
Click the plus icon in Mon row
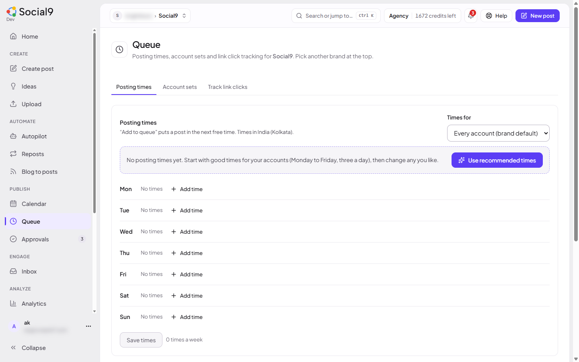174,189
